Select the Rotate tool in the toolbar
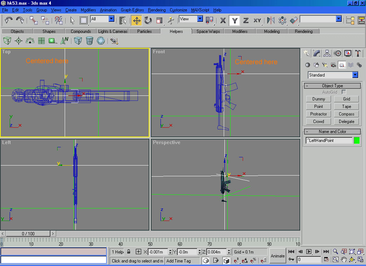 (148, 20)
